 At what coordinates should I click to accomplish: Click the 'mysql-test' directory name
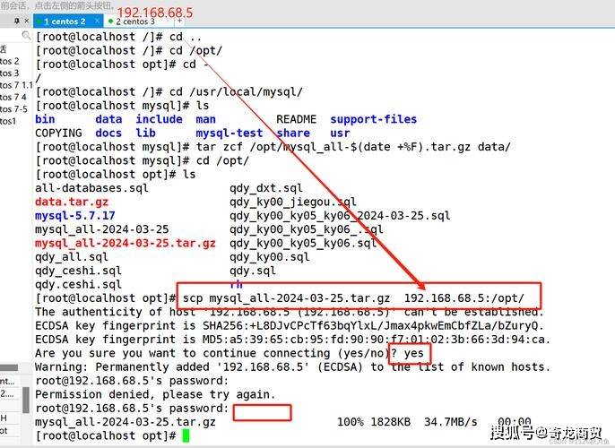230,134
